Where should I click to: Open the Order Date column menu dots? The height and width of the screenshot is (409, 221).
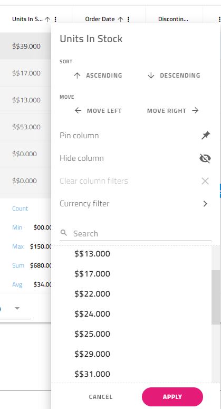click(128, 20)
